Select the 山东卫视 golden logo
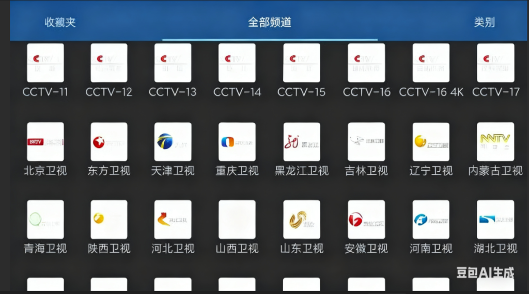 [302, 220]
